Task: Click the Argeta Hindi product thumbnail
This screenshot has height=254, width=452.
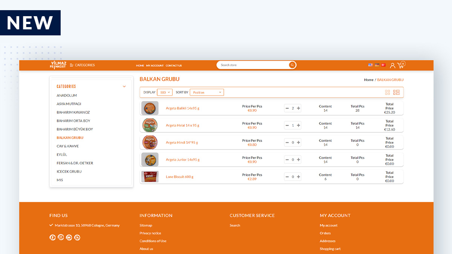Action: tap(150, 143)
